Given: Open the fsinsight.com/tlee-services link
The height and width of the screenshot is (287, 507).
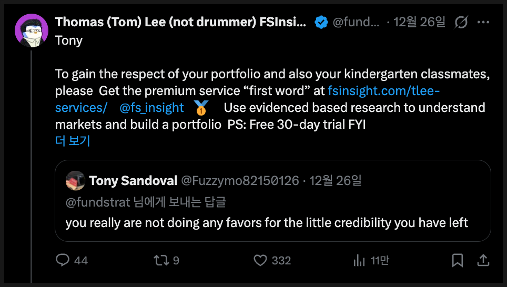Looking at the screenshot, I should pos(383,90).
